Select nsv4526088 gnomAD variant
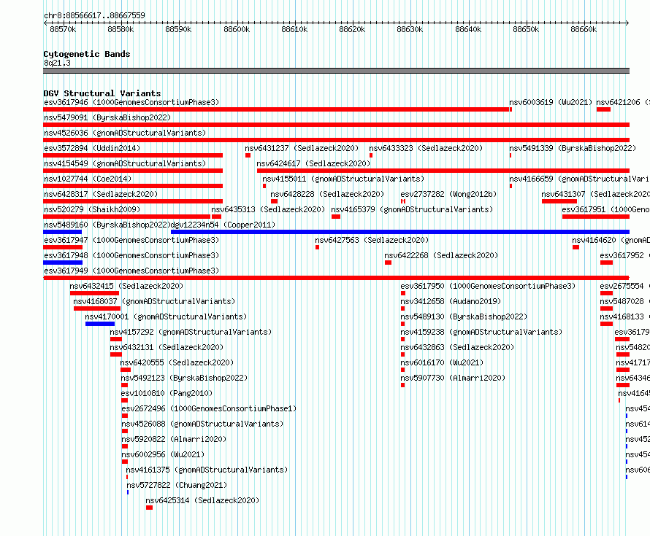Image resolution: width=650 pixels, height=536 pixels. pos(202,424)
